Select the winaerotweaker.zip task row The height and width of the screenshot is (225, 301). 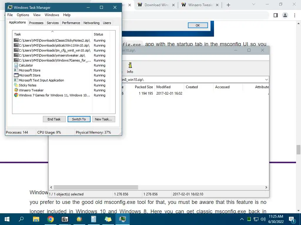pyautogui.click(x=52, y=55)
